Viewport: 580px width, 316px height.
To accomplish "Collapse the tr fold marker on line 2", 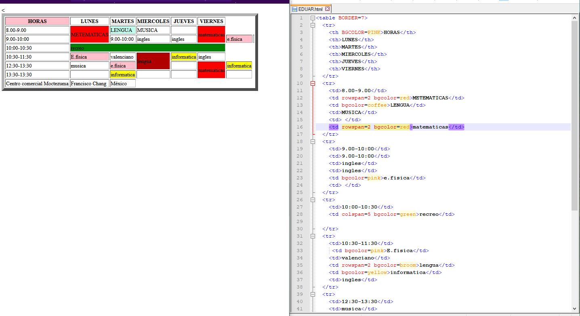I will tap(313, 25).
